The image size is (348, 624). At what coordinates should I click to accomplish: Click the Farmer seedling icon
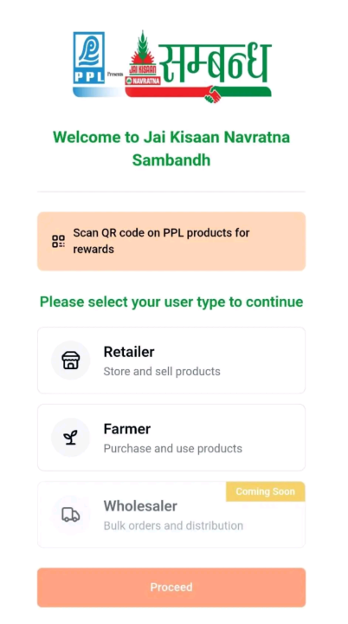point(70,438)
